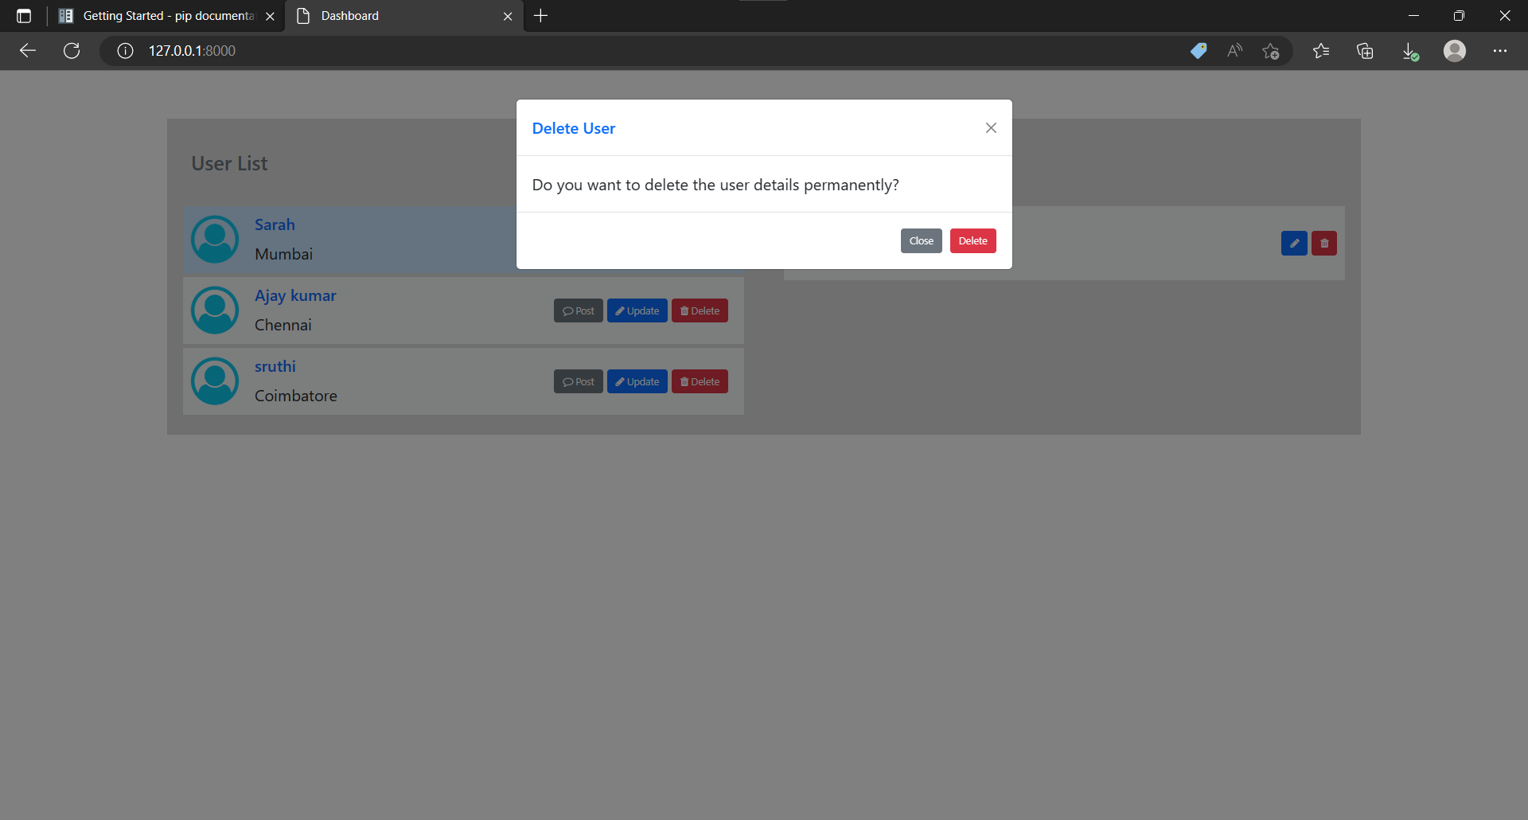Activate Read aloud icon
1528x820 pixels.
1234,51
